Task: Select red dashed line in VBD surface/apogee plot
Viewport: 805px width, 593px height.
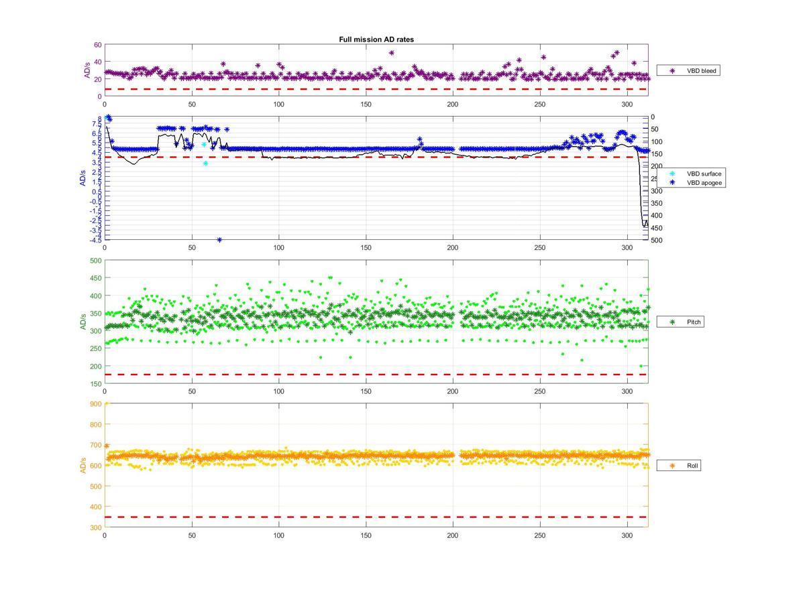Action: click(376, 157)
